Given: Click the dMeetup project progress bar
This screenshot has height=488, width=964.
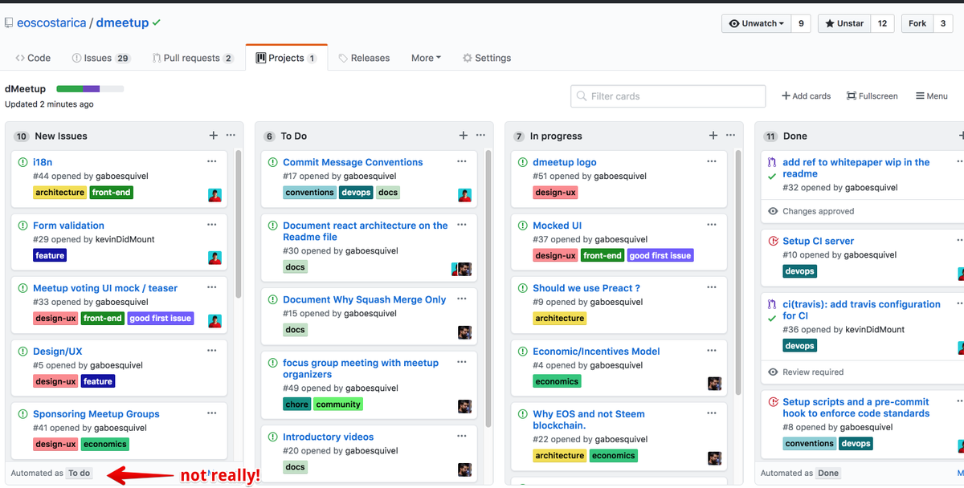Looking at the screenshot, I should pyautogui.click(x=90, y=88).
